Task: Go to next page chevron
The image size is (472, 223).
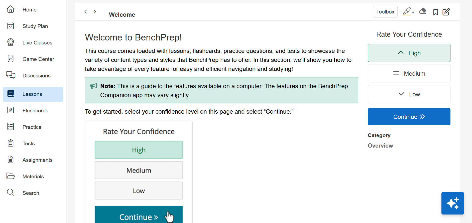Action: 95,11
